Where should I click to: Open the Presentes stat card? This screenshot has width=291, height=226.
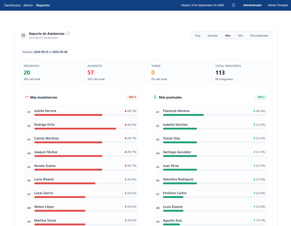[50, 72]
